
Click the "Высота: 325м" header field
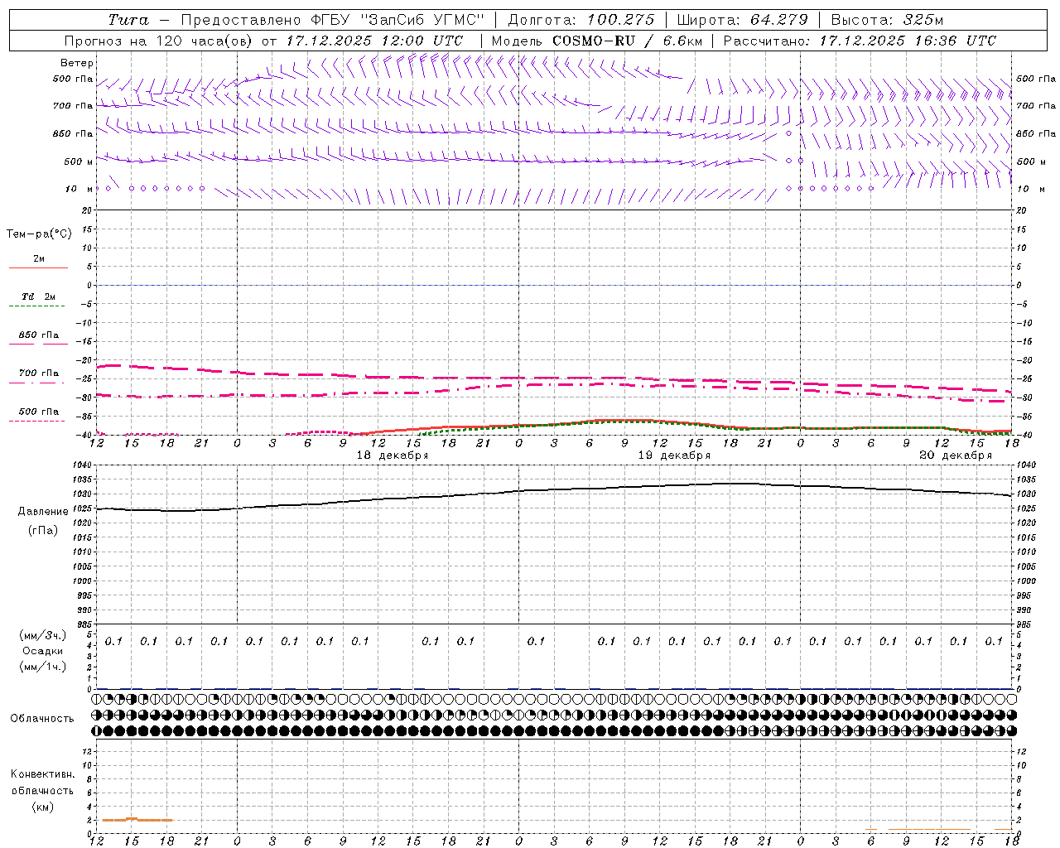[887, 20]
